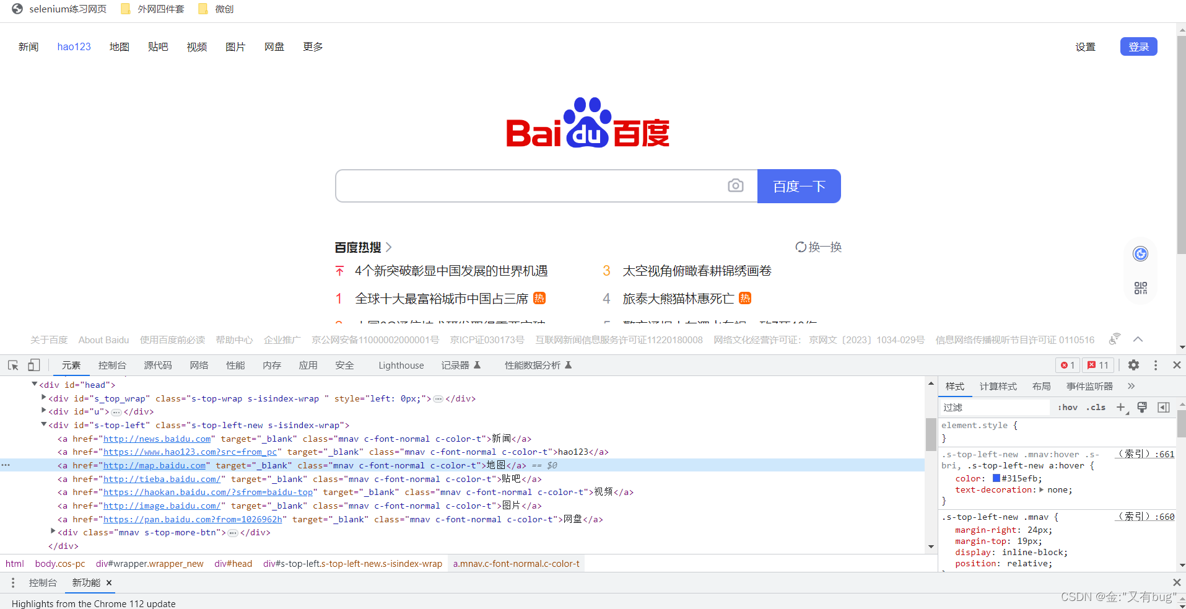Open the 事件监听器 tab
Screen dimensions: 1186x609
coord(1089,386)
